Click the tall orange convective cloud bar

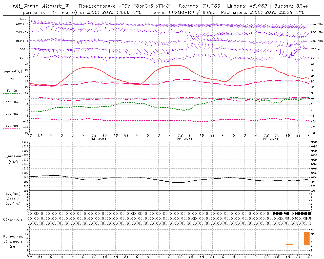tap(307, 239)
